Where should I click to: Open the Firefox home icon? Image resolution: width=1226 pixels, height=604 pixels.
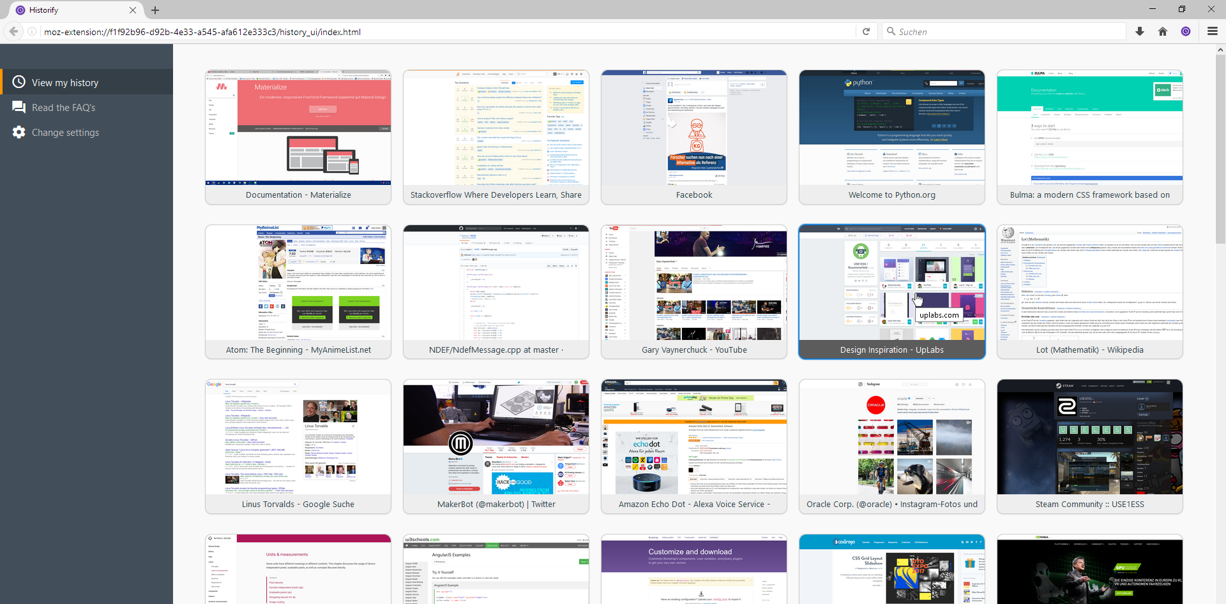[x=1163, y=31]
